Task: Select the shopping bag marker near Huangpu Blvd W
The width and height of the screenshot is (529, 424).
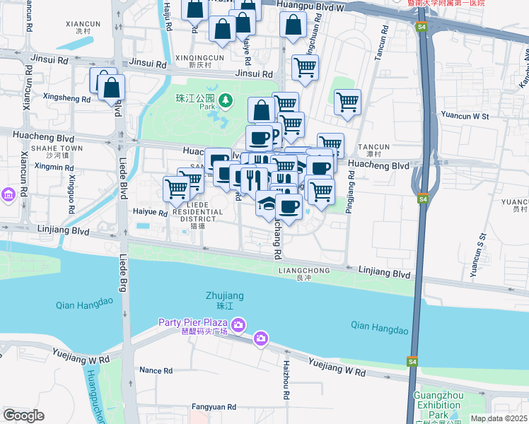Action: pos(293,28)
